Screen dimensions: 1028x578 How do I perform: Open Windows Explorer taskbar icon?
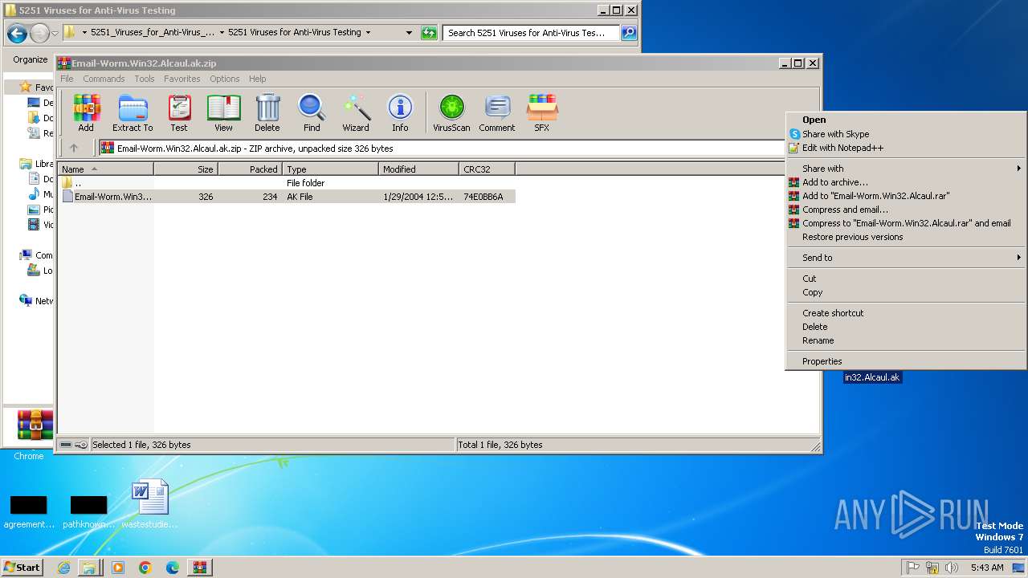(x=89, y=568)
